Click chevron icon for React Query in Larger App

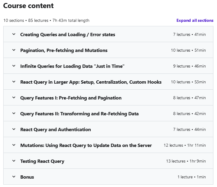[x=14, y=82]
